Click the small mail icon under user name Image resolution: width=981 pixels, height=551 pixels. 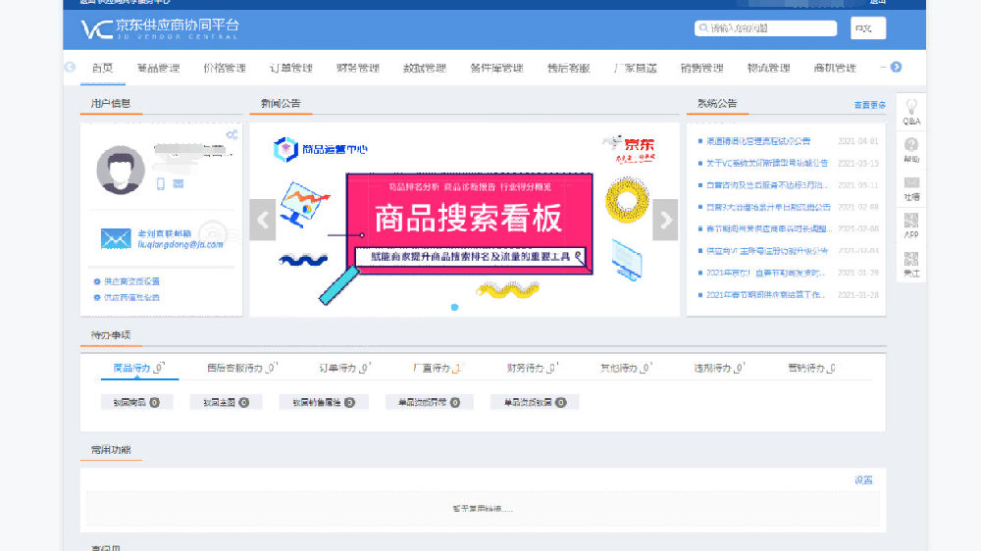(179, 184)
